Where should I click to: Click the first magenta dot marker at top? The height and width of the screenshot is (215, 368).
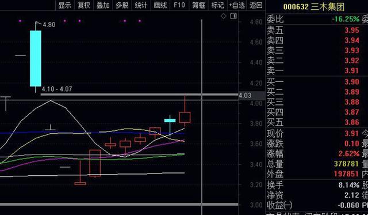(20, 21)
